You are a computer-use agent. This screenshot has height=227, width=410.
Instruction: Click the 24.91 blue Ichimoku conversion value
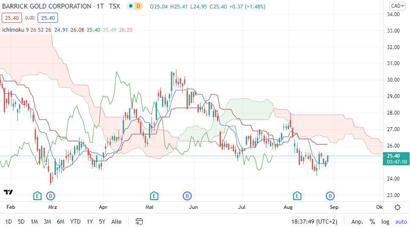point(61,30)
